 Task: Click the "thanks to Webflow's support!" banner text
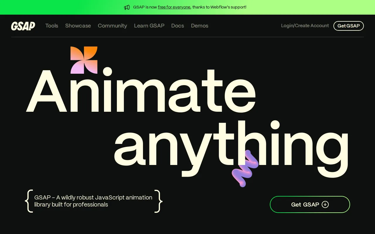click(x=219, y=7)
